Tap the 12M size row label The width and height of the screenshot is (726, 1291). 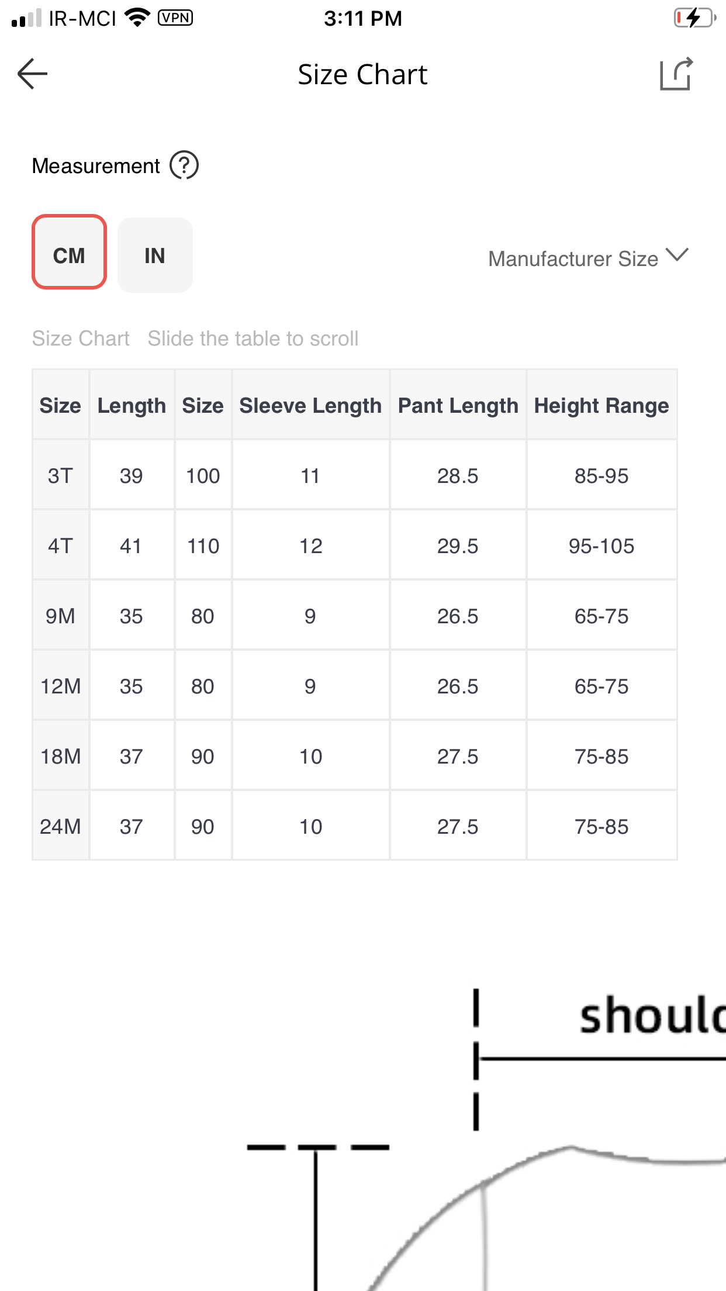click(x=61, y=685)
